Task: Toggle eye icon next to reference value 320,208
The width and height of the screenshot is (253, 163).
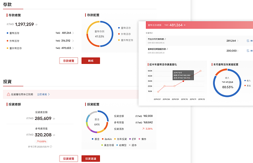Action: [54, 135]
